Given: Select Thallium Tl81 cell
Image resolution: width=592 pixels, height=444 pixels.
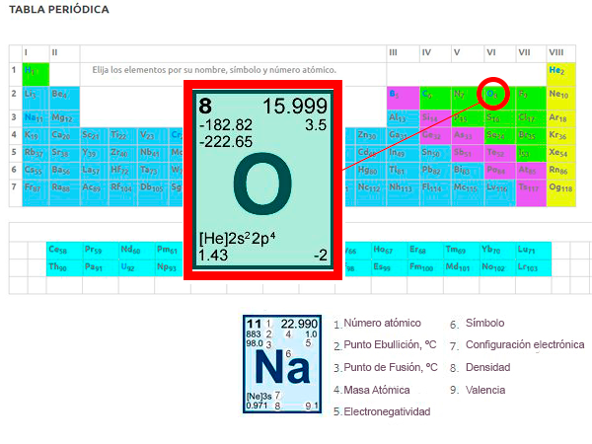Looking at the screenshot, I should [403, 171].
